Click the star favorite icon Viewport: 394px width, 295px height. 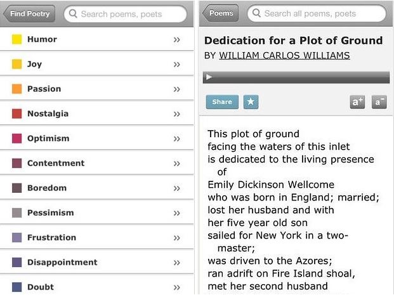coord(251,102)
